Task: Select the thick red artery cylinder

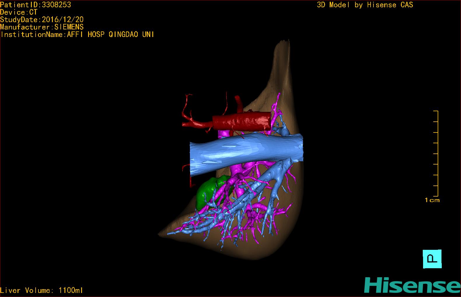Action: (x=242, y=121)
